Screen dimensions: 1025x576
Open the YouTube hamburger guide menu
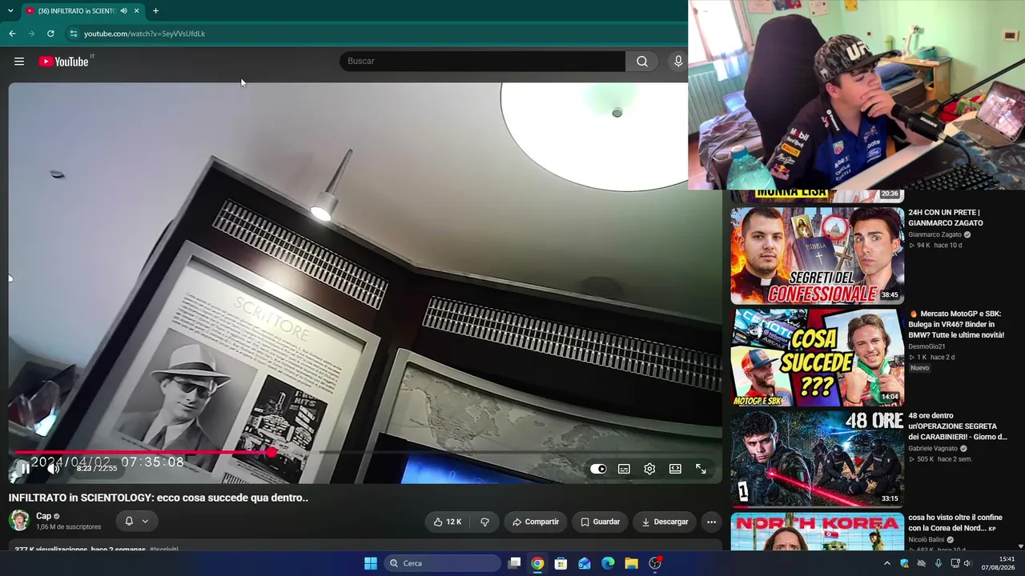pyautogui.click(x=19, y=62)
